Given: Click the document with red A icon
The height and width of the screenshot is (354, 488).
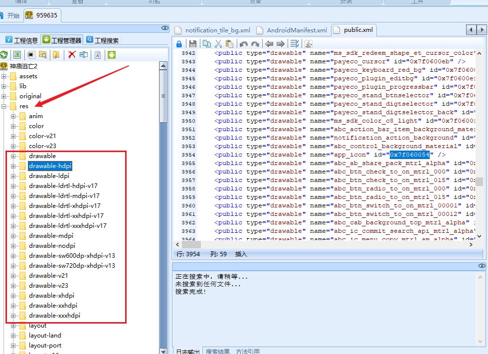Looking at the screenshot, I should [98, 55].
